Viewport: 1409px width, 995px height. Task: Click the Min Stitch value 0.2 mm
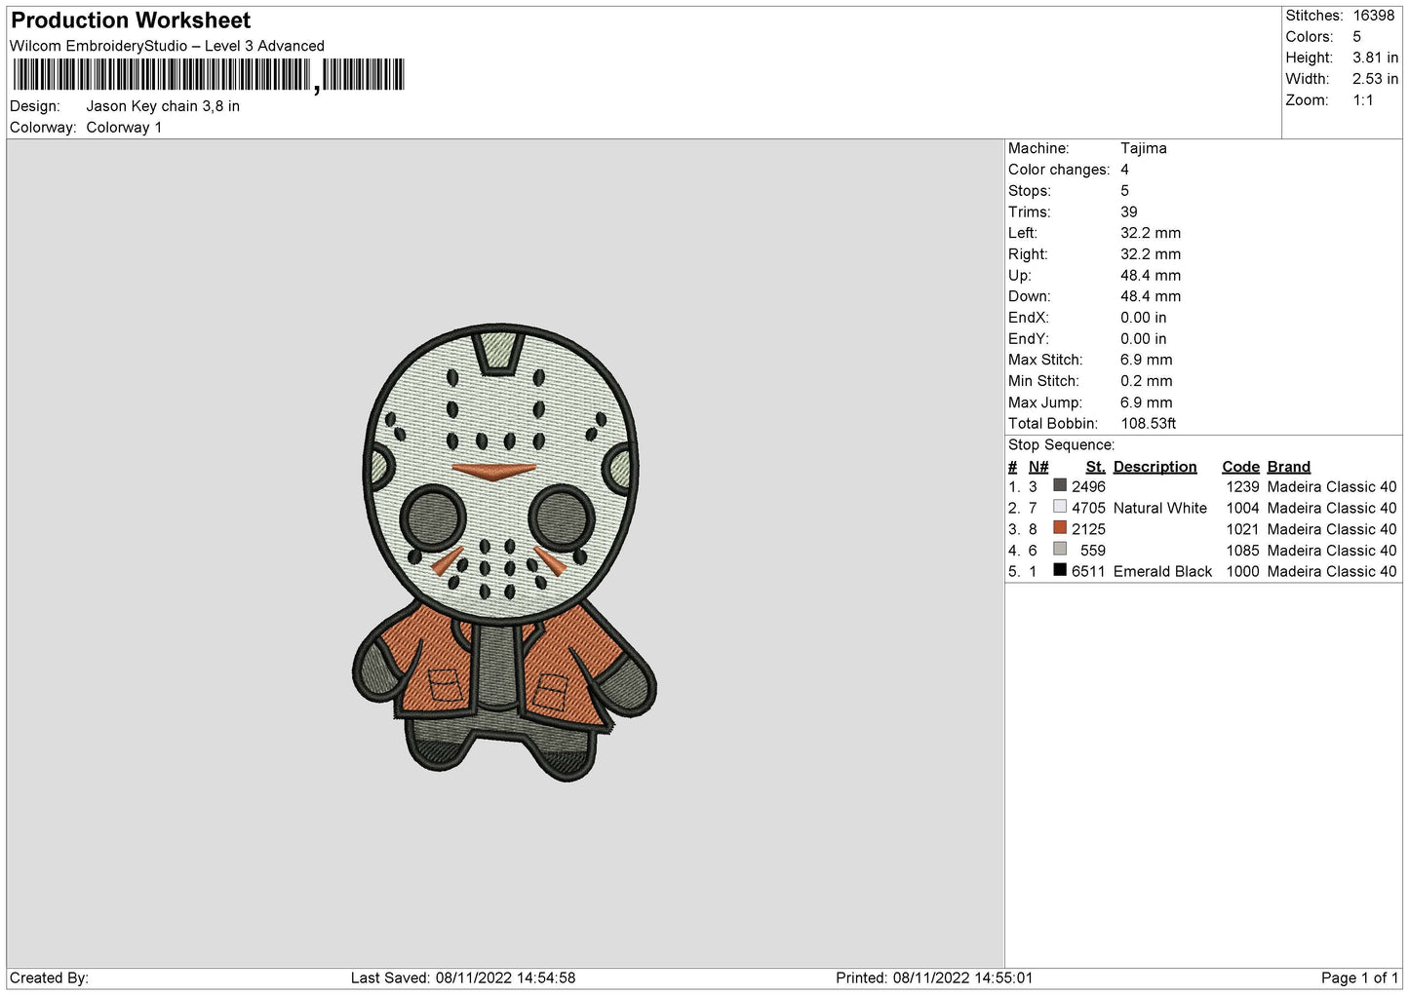click(x=1147, y=381)
